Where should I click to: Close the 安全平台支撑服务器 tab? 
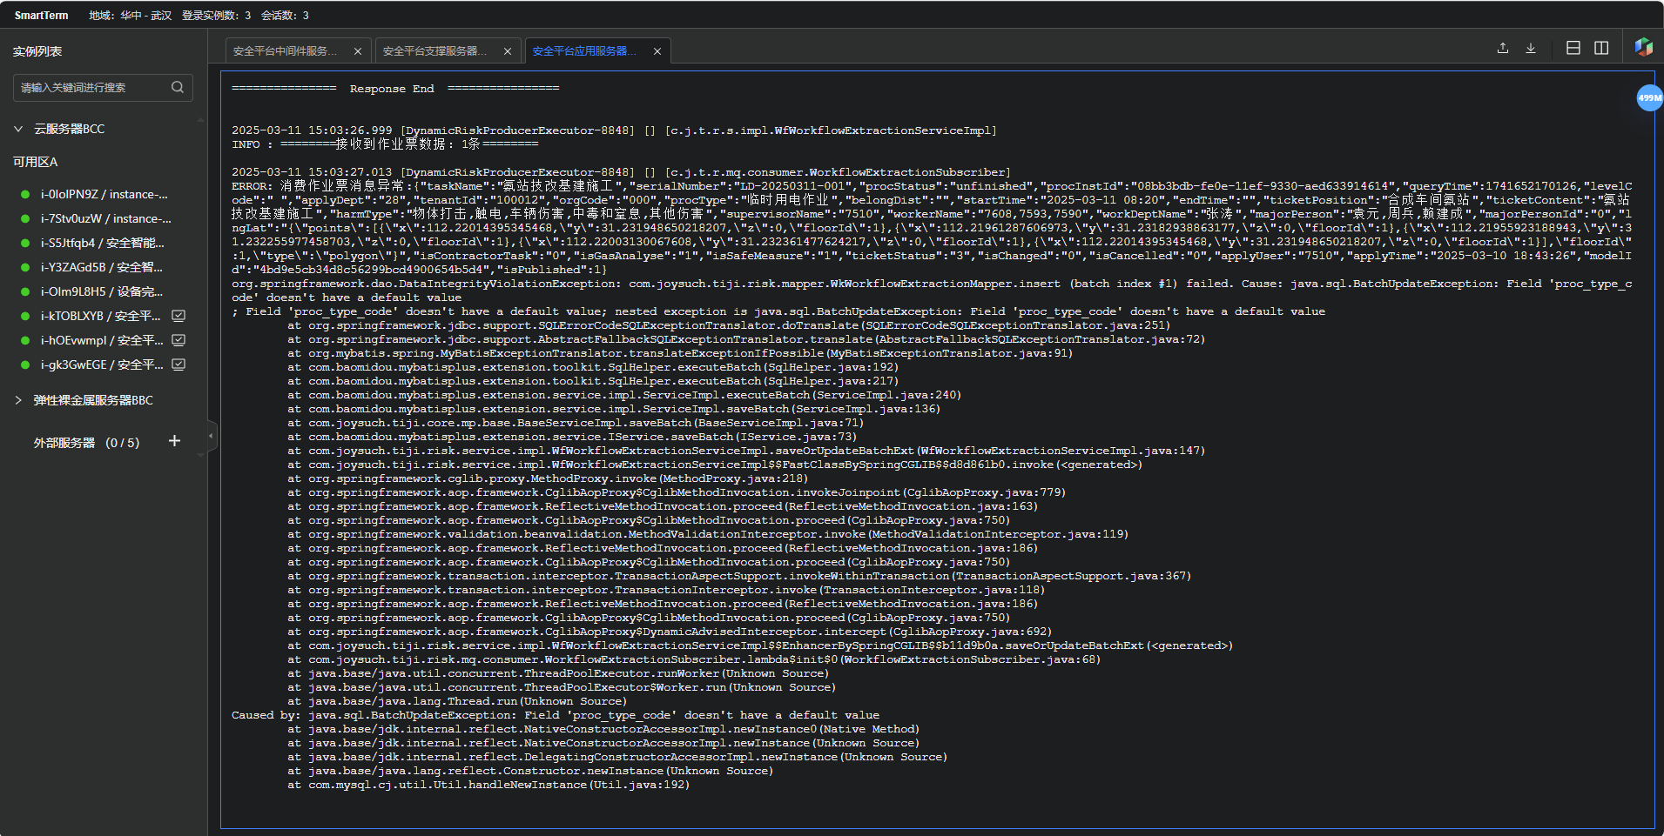[508, 51]
